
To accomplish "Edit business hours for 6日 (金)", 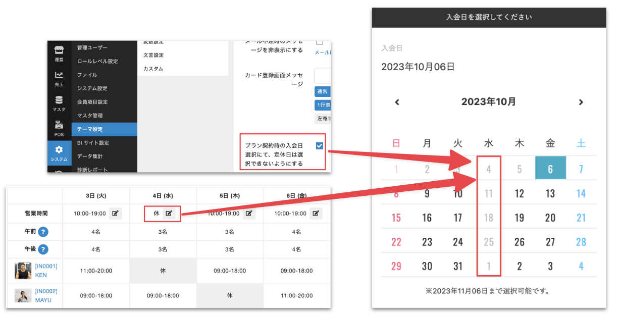I will pos(316,214).
